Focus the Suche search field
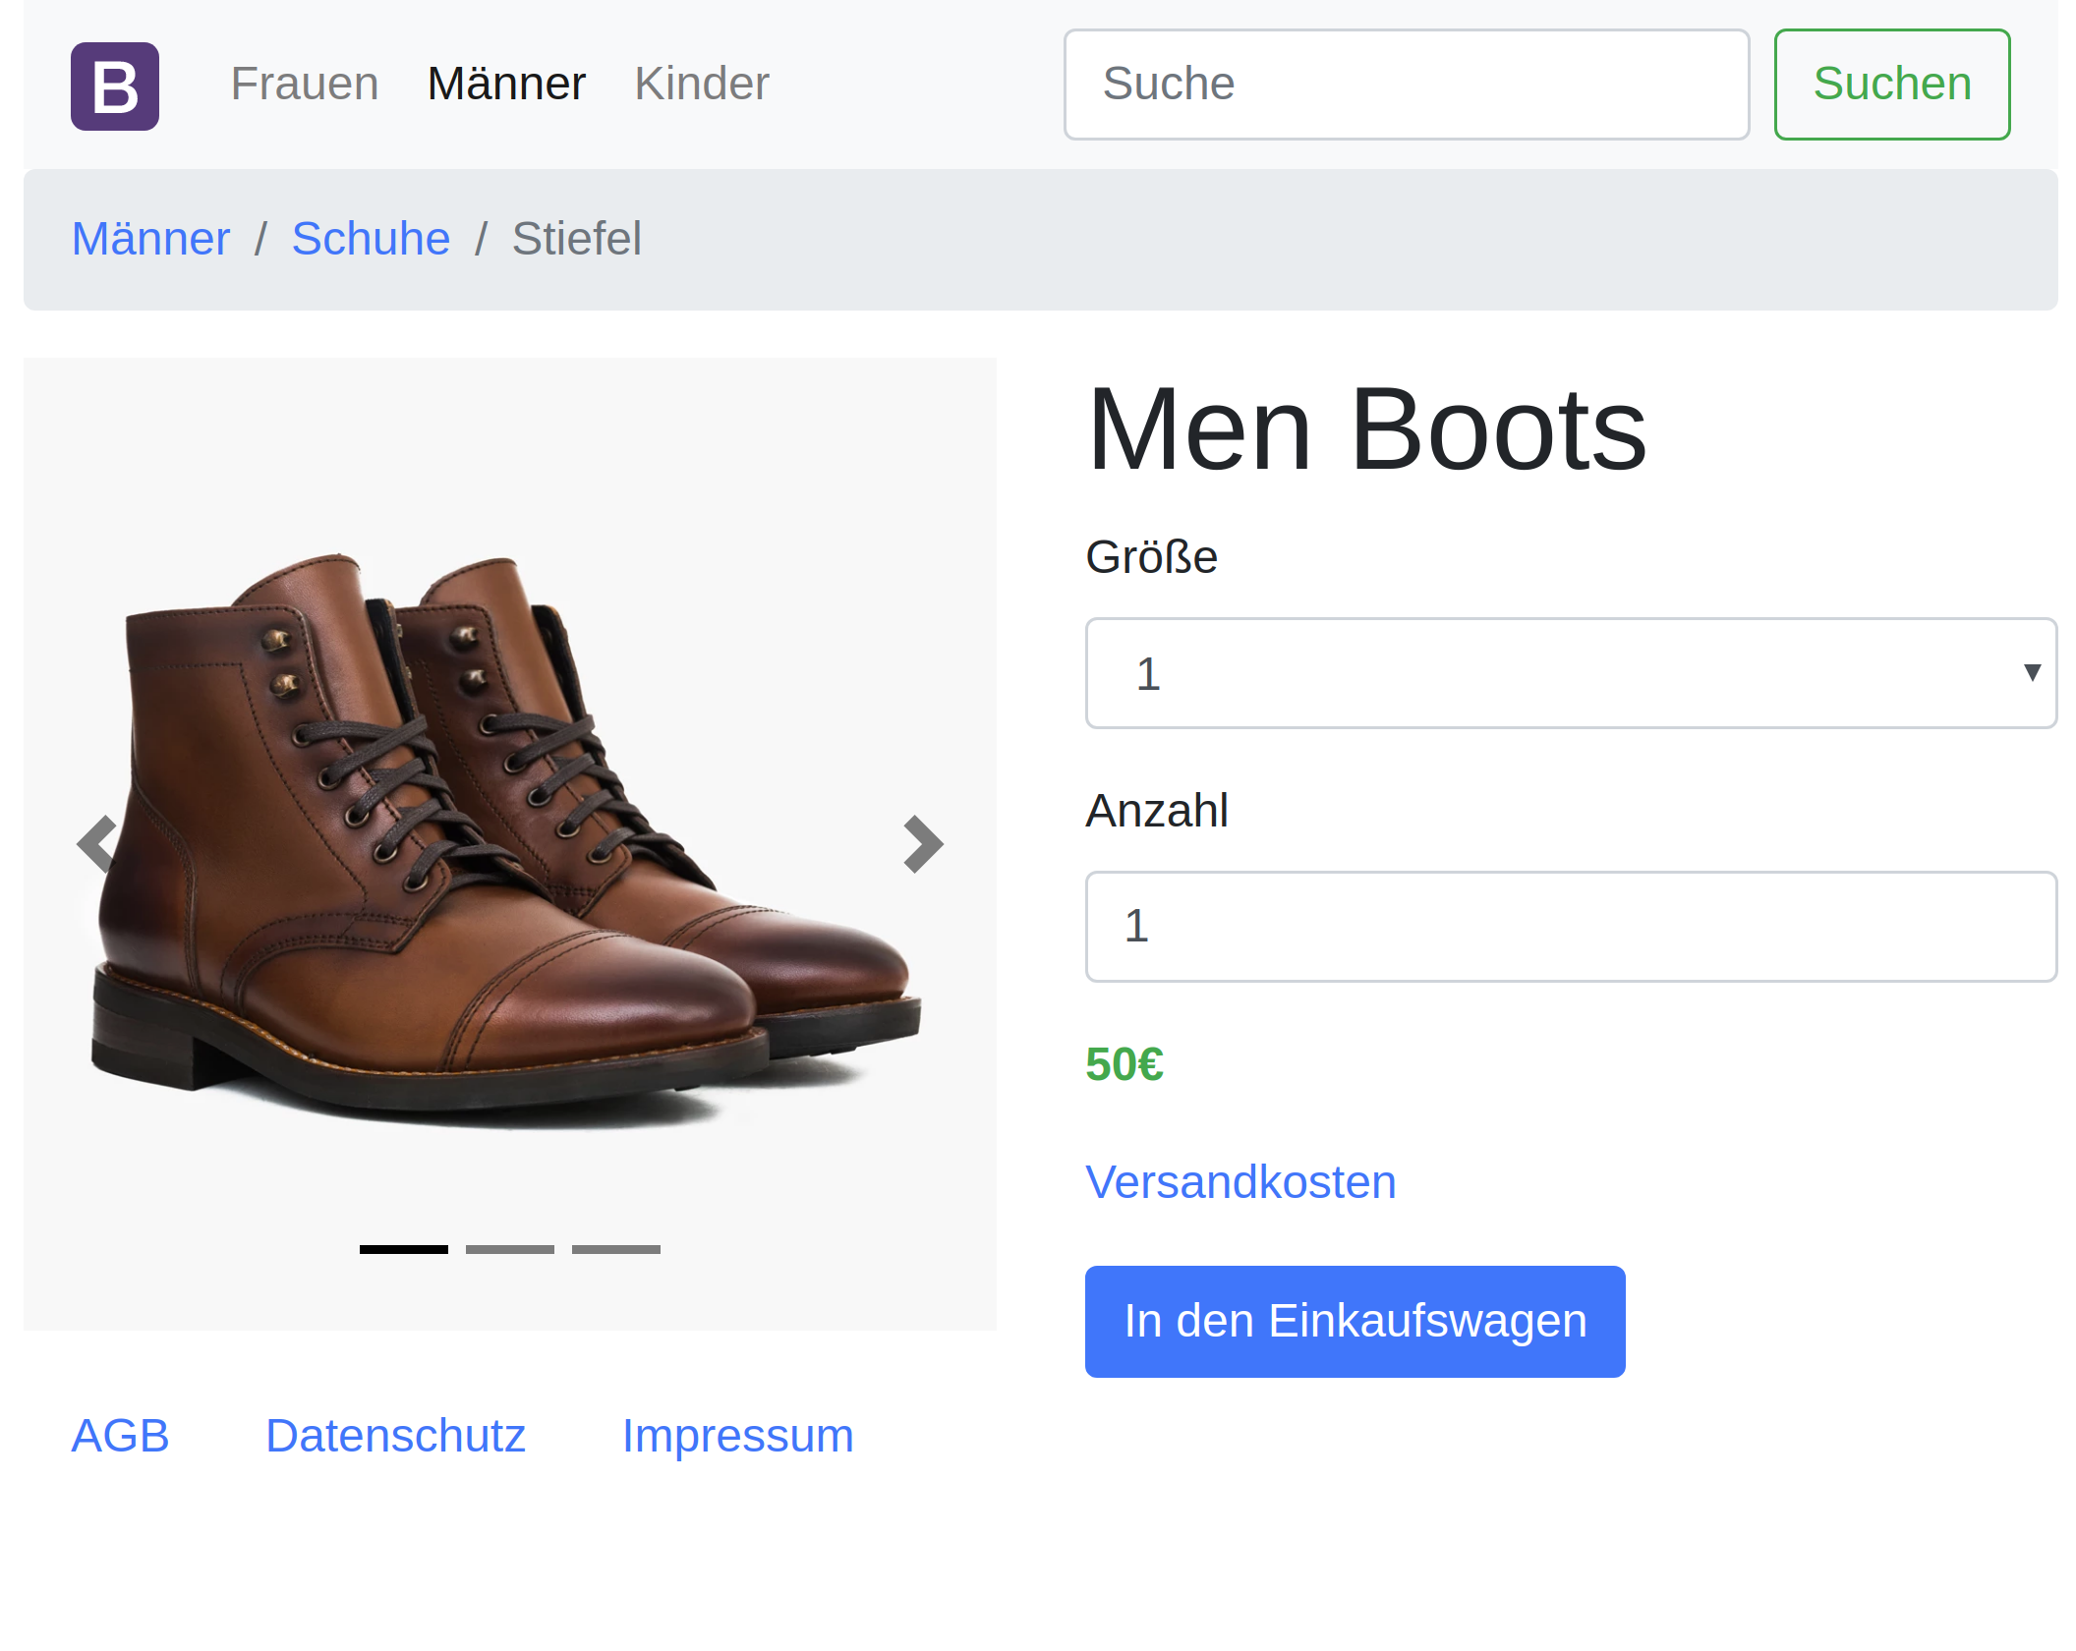Viewport: 2076px width, 1651px height. tap(1406, 84)
